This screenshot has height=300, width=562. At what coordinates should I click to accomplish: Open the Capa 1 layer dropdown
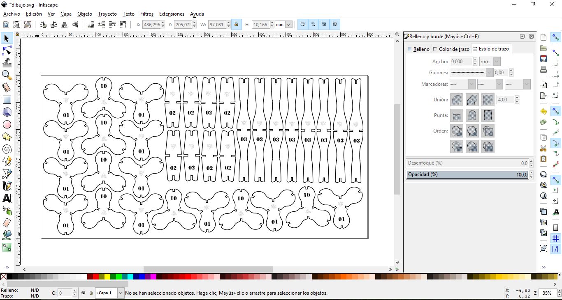tap(121, 293)
